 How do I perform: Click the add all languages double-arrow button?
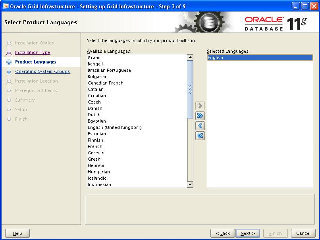tap(200, 116)
